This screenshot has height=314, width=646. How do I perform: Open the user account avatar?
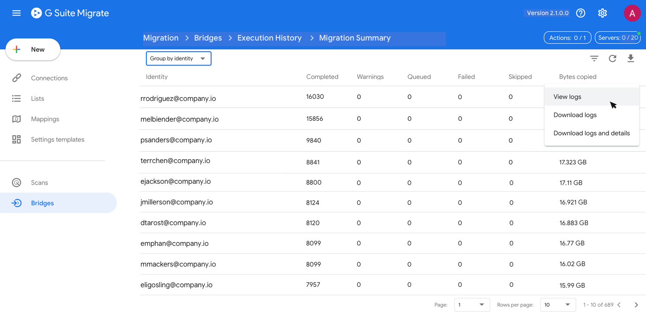(x=632, y=13)
